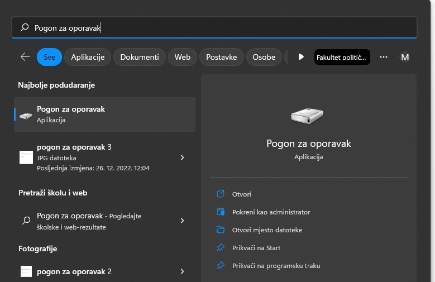Switch to the Osobe filter
Viewport: 435px width, 282px height.
point(264,57)
